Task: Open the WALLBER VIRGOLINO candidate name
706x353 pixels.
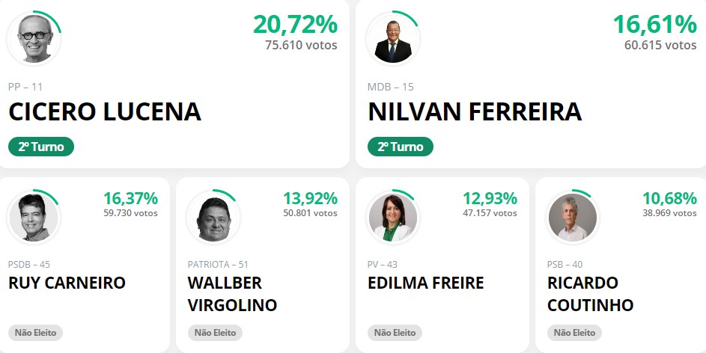Action: point(232,294)
